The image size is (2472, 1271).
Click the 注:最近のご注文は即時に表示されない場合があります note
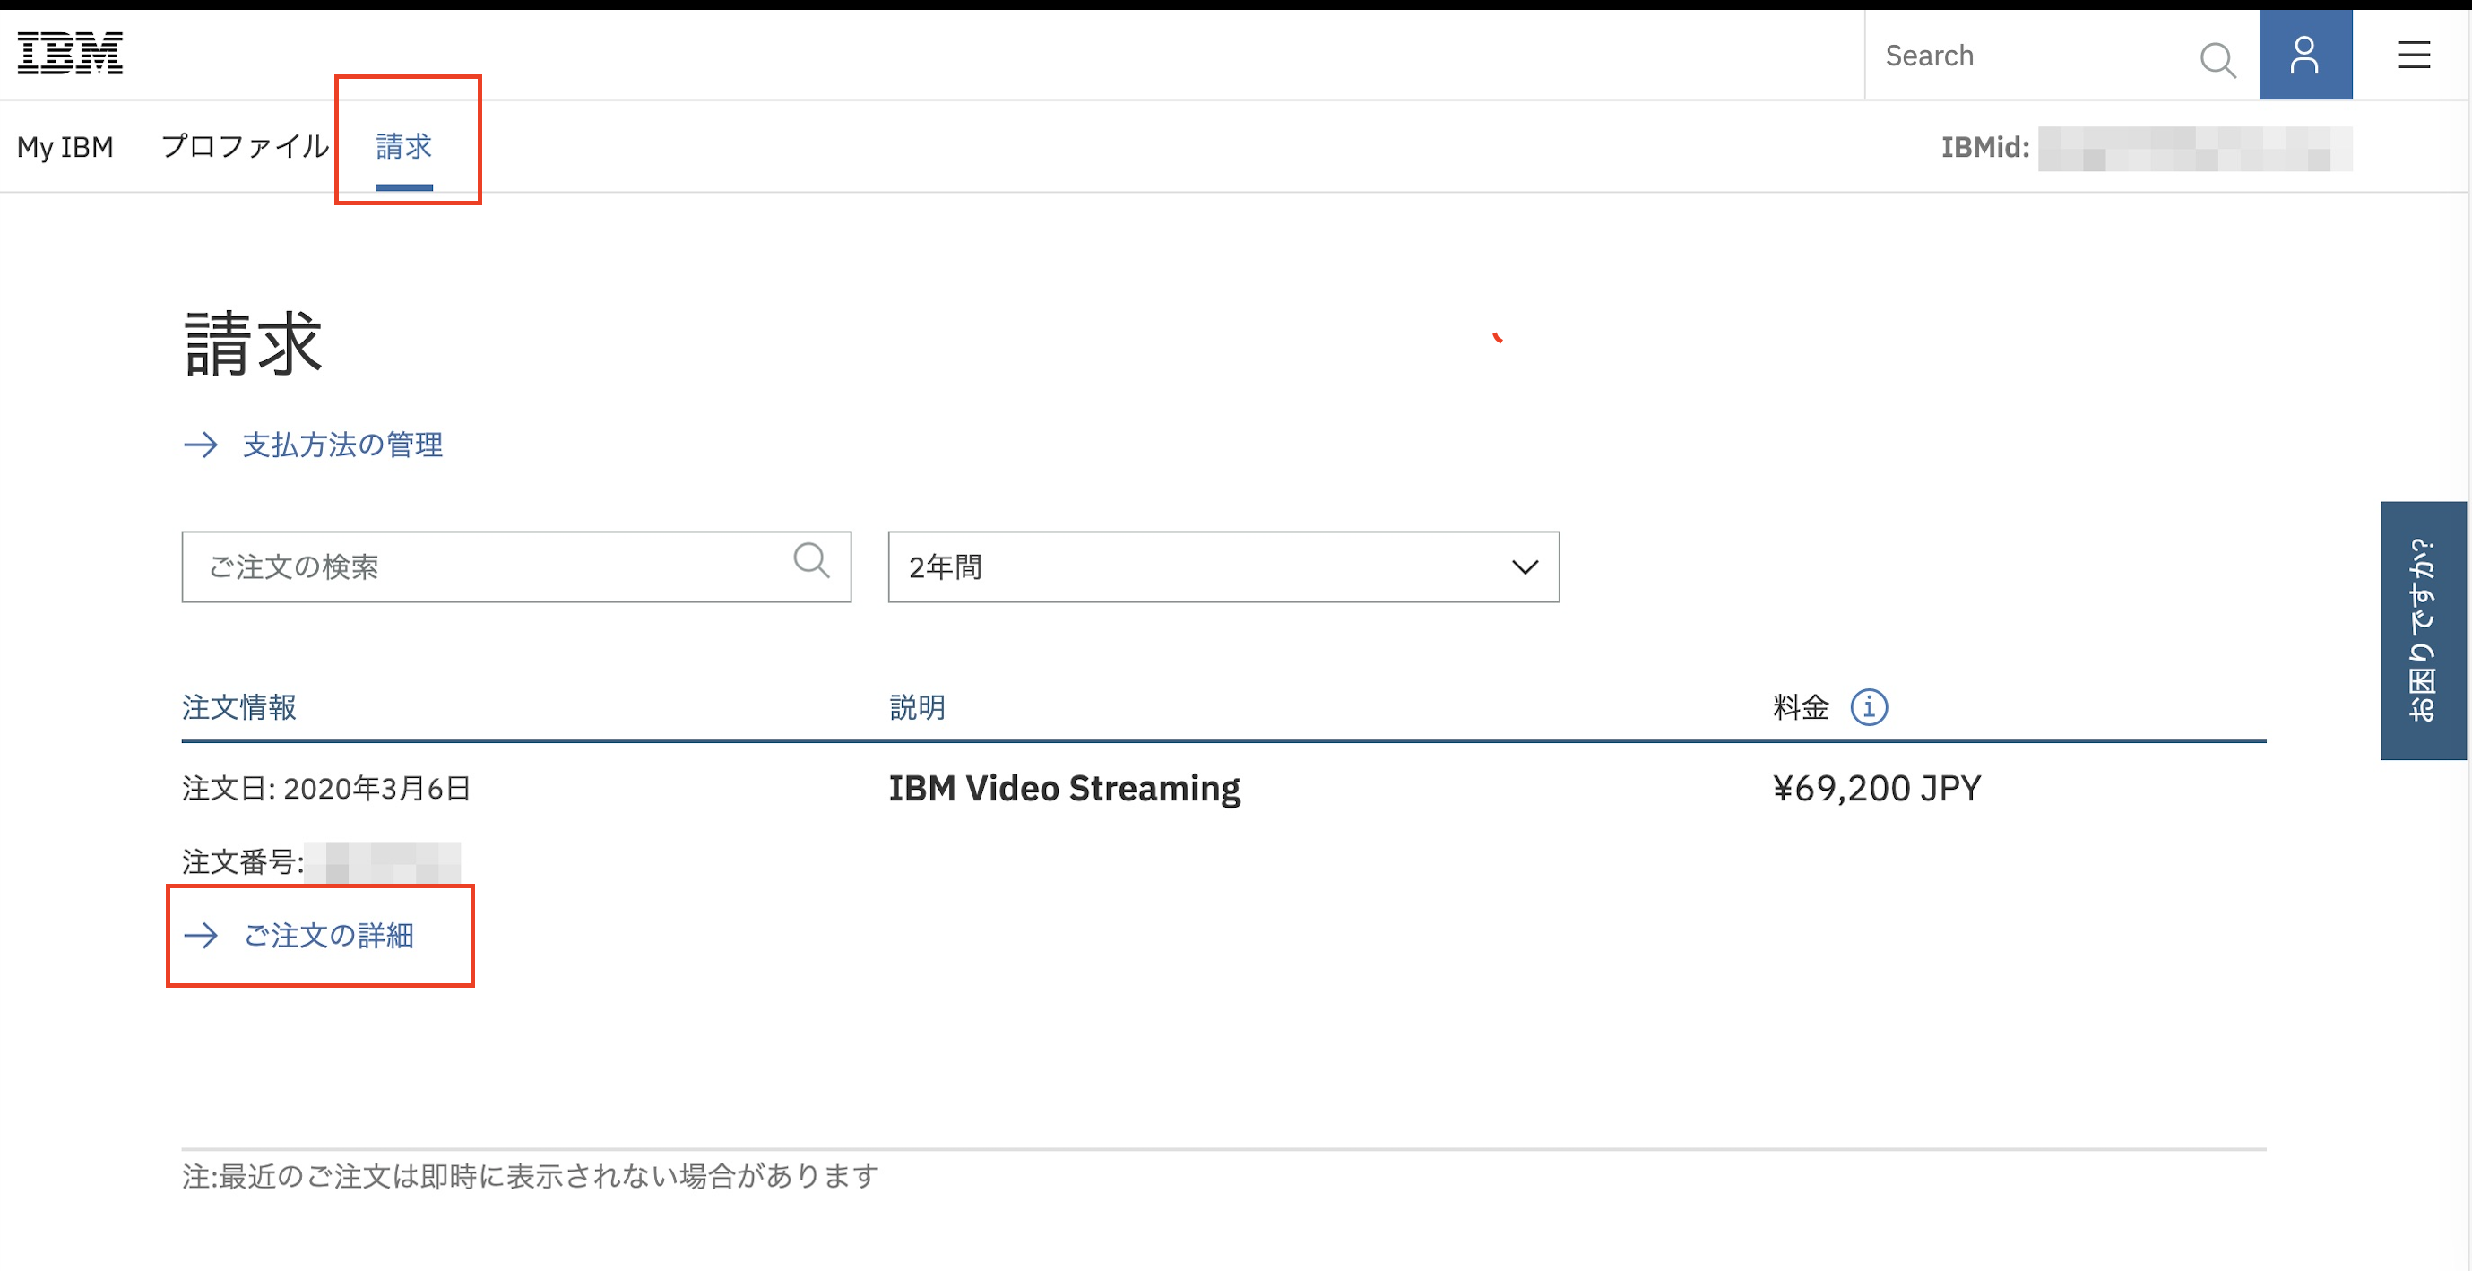[x=531, y=1175]
